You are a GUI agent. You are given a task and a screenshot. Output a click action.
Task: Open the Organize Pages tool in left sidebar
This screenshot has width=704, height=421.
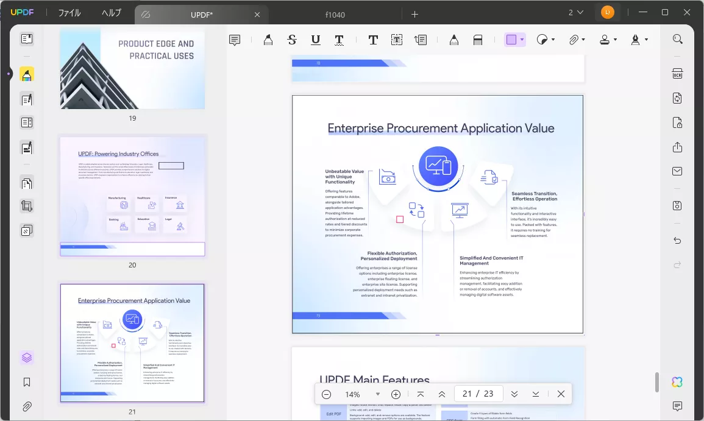(x=26, y=183)
